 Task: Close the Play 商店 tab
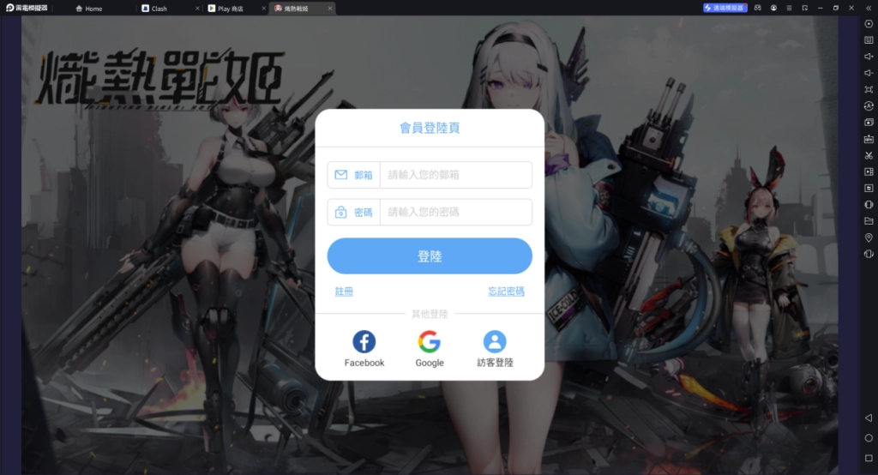click(264, 9)
